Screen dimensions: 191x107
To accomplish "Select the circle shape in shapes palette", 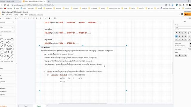I will (x=2, y=43).
